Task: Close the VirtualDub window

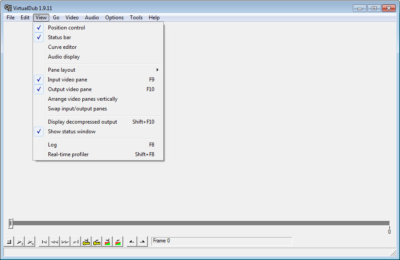Action: tap(389, 8)
